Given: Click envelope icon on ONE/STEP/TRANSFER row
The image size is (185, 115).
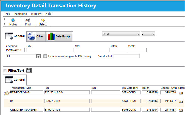Looking at the screenshot, I should click(x=181, y=110).
